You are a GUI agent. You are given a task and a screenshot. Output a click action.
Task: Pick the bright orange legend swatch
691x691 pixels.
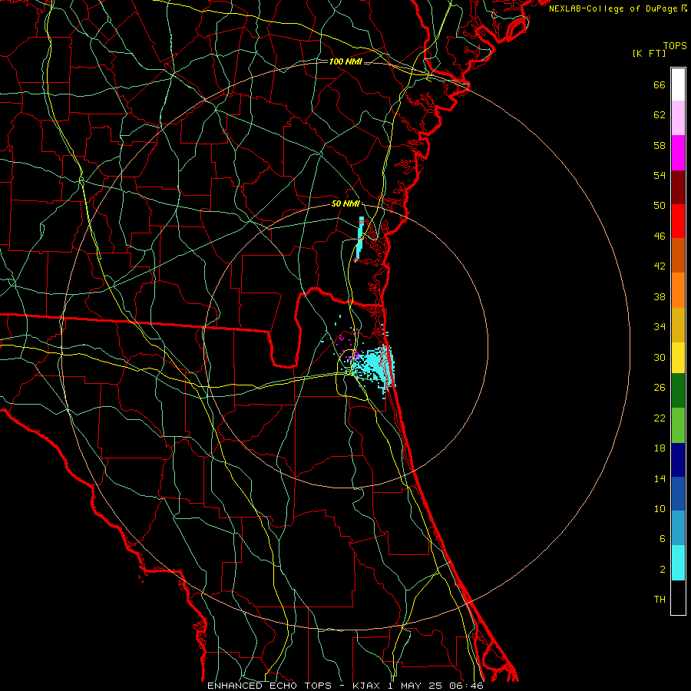pyautogui.click(x=678, y=290)
